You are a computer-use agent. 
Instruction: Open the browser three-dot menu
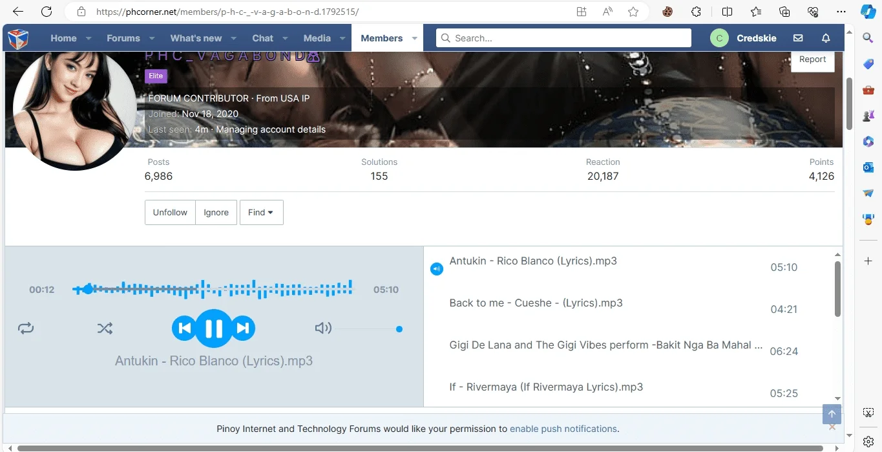click(841, 12)
